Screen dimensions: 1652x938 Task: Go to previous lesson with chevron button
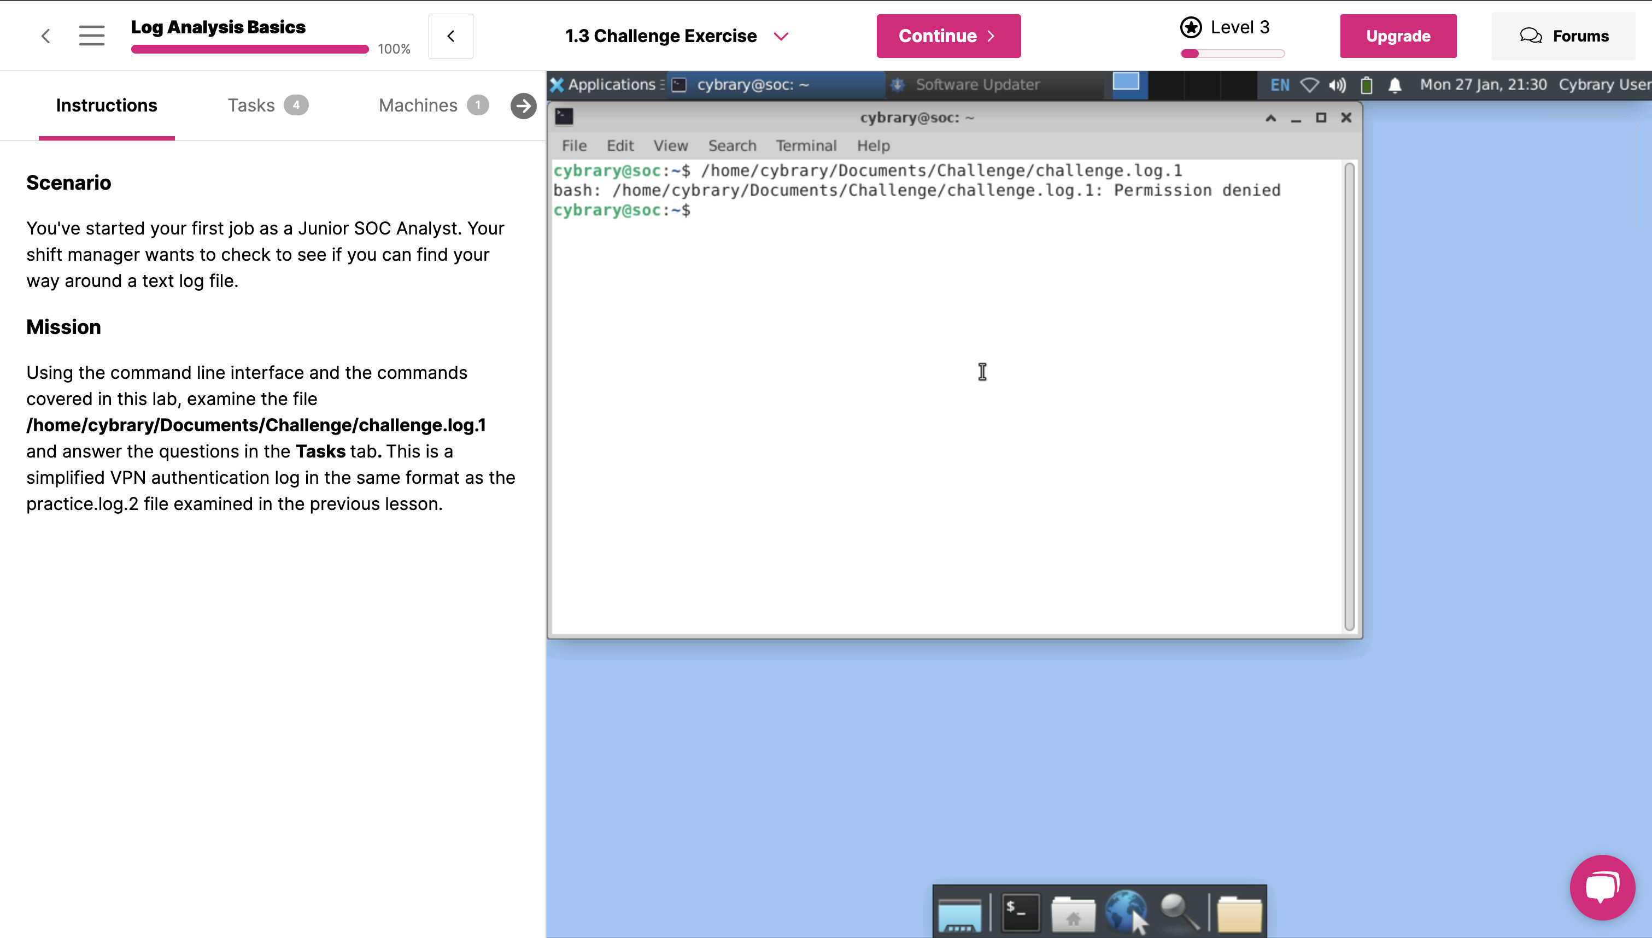pyautogui.click(x=451, y=36)
